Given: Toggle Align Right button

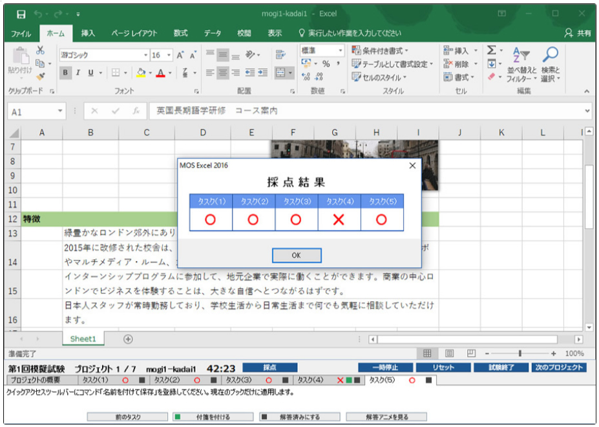Looking at the screenshot, I should 236,72.
